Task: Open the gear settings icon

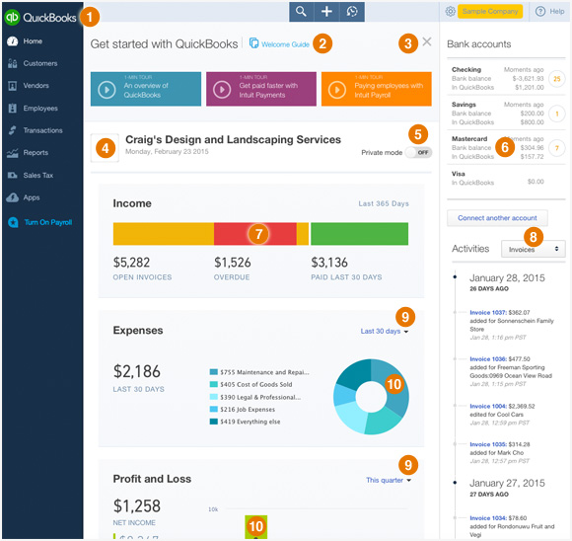Action: tap(450, 11)
